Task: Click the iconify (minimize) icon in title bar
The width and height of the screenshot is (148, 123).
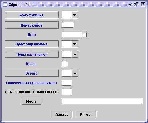Action: pyautogui.click(x=130, y=4)
